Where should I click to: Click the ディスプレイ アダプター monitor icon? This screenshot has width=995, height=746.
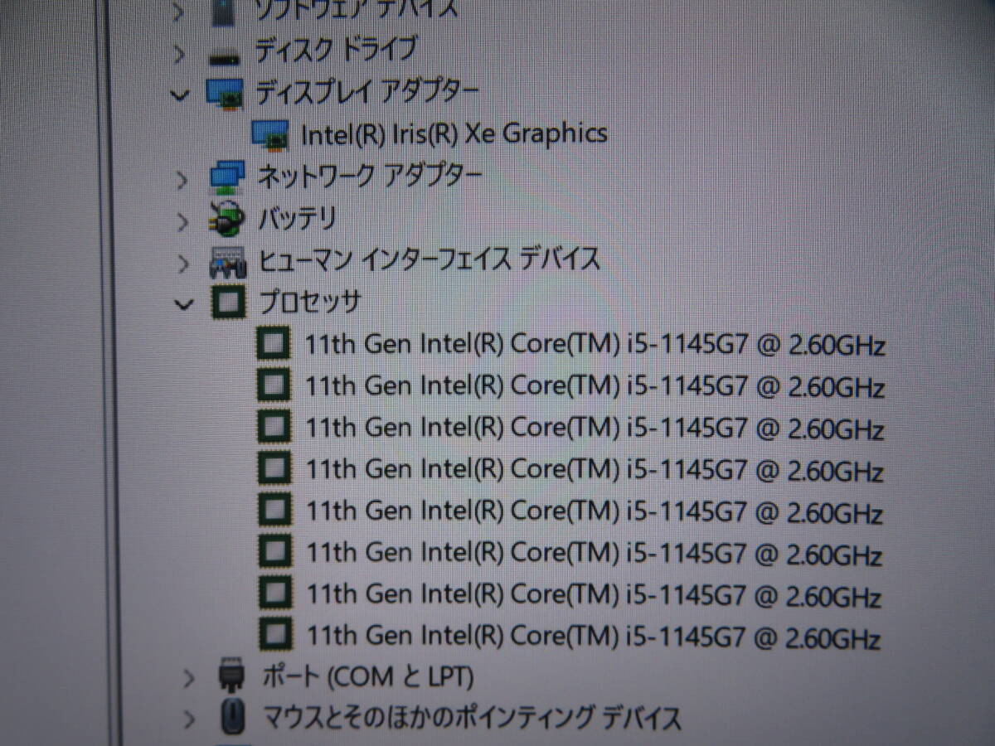(225, 94)
